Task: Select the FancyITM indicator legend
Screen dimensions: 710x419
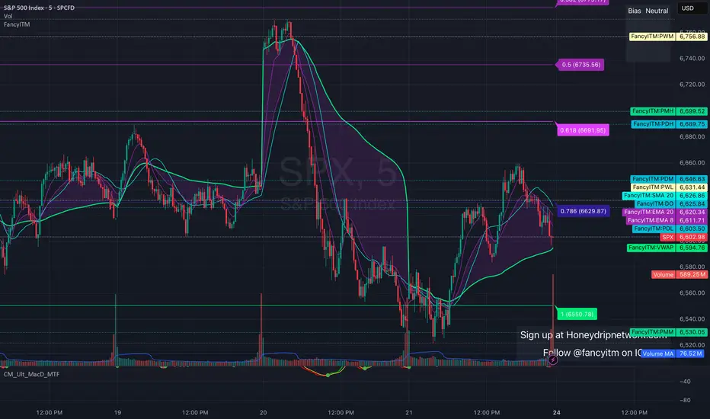Action: tap(17, 24)
